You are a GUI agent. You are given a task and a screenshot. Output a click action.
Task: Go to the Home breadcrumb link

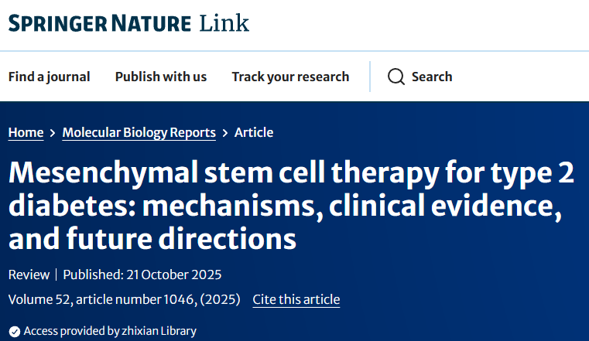coord(26,132)
